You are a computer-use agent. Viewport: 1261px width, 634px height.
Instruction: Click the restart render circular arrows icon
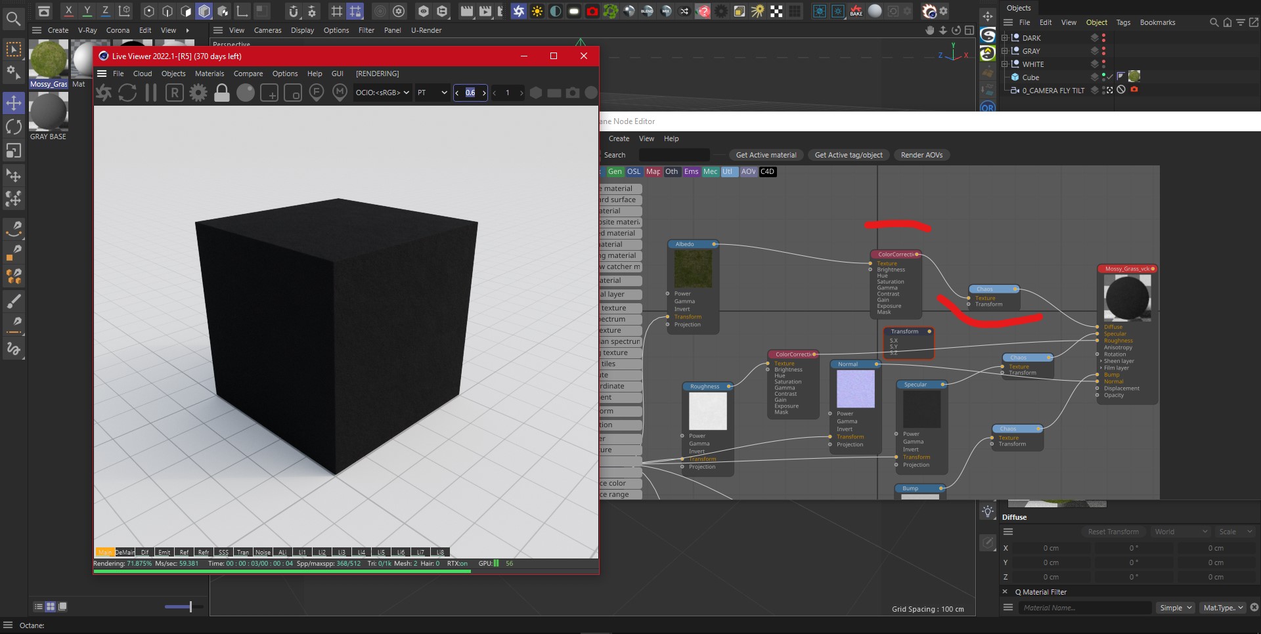(127, 93)
